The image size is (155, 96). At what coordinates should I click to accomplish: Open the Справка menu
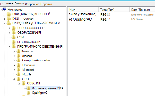(x=46, y=4)
